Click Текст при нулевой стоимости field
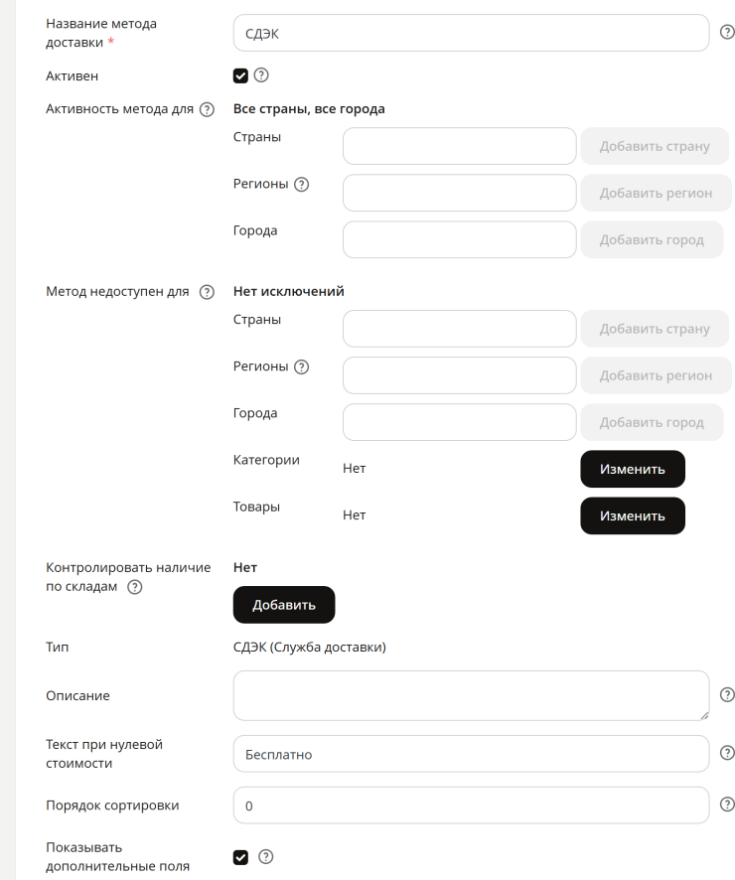Screen dimensions: 735x880 click(472, 754)
